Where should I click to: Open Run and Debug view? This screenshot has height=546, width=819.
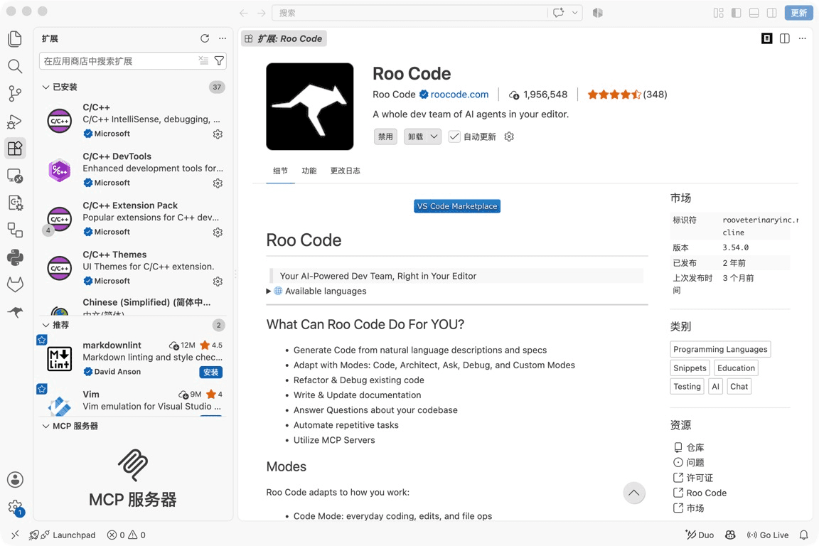coord(15,122)
